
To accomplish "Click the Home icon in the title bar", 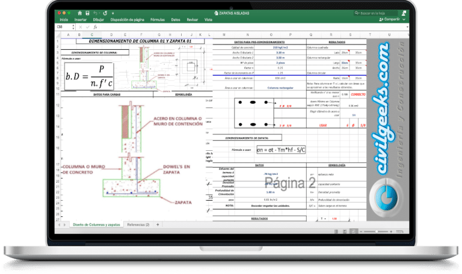I will click(80, 13).
